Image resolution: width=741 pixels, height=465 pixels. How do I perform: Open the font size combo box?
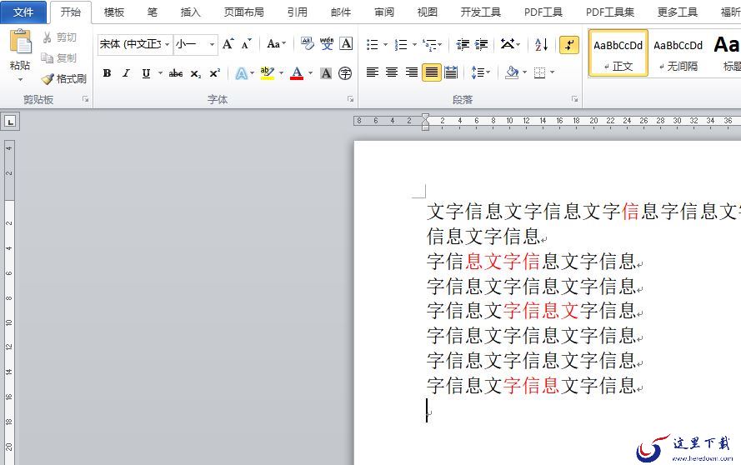click(196, 44)
